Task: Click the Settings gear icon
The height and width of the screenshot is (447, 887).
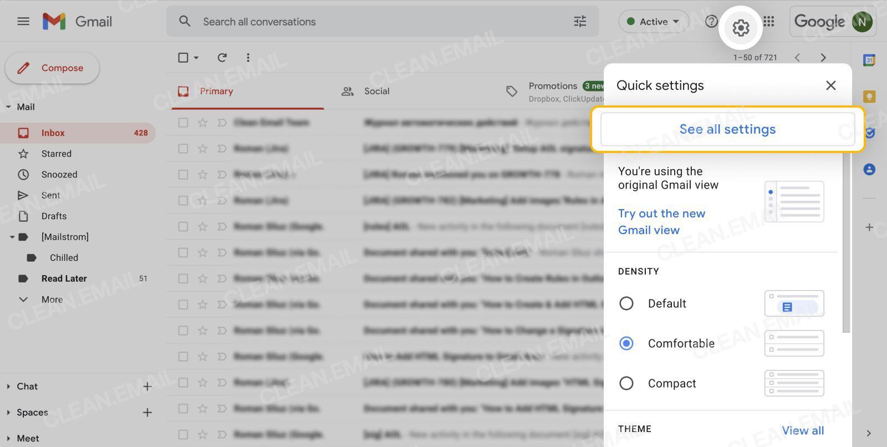Action: click(x=741, y=27)
